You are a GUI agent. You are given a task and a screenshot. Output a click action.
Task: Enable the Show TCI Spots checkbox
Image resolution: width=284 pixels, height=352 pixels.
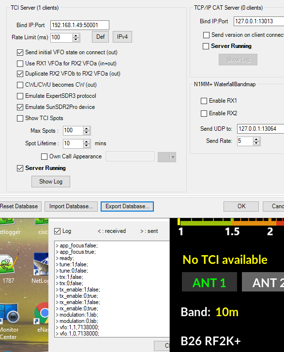tap(20, 118)
